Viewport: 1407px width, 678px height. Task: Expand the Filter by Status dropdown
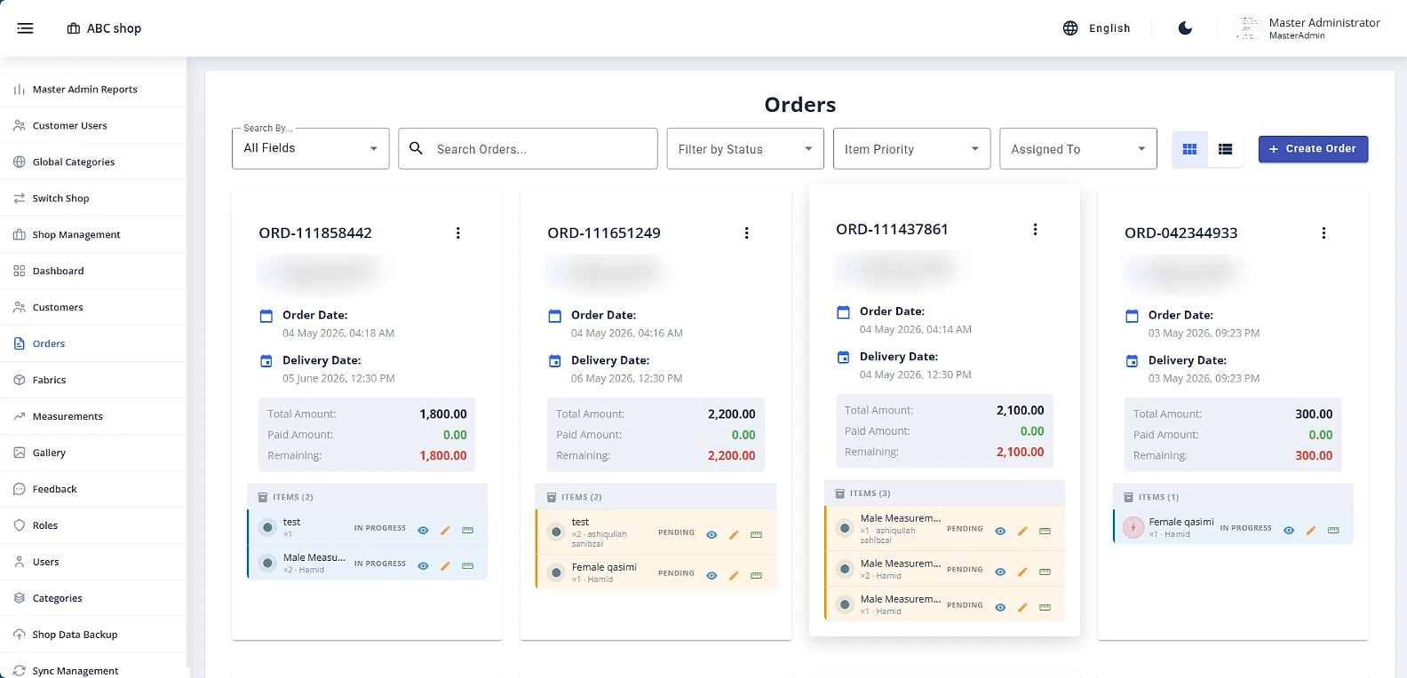[745, 149]
